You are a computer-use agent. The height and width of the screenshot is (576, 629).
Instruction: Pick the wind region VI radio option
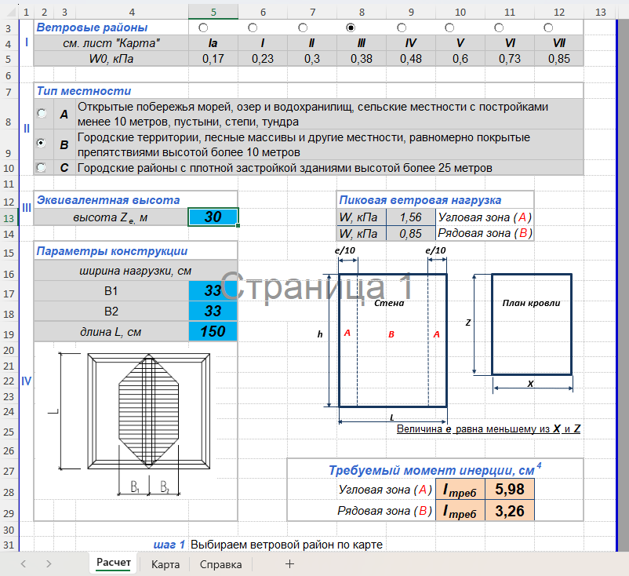(x=499, y=27)
